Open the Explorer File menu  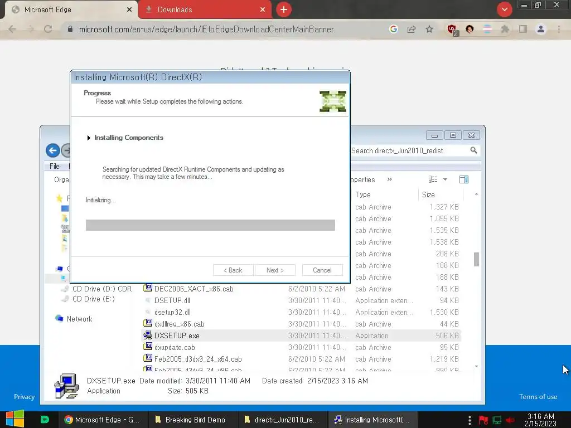coord(55,166)
